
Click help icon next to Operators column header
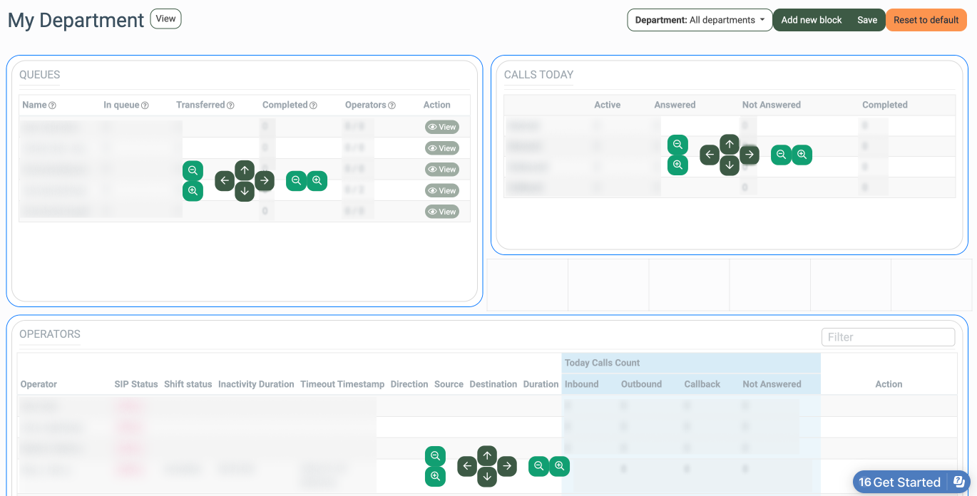[392, 105]
